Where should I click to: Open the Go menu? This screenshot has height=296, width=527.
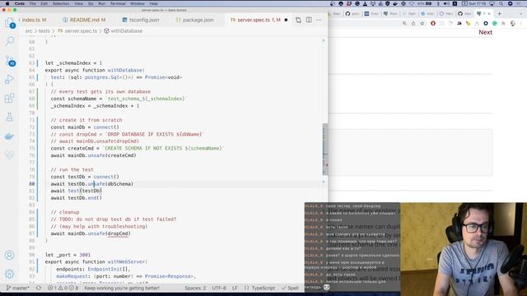[91, 3]
